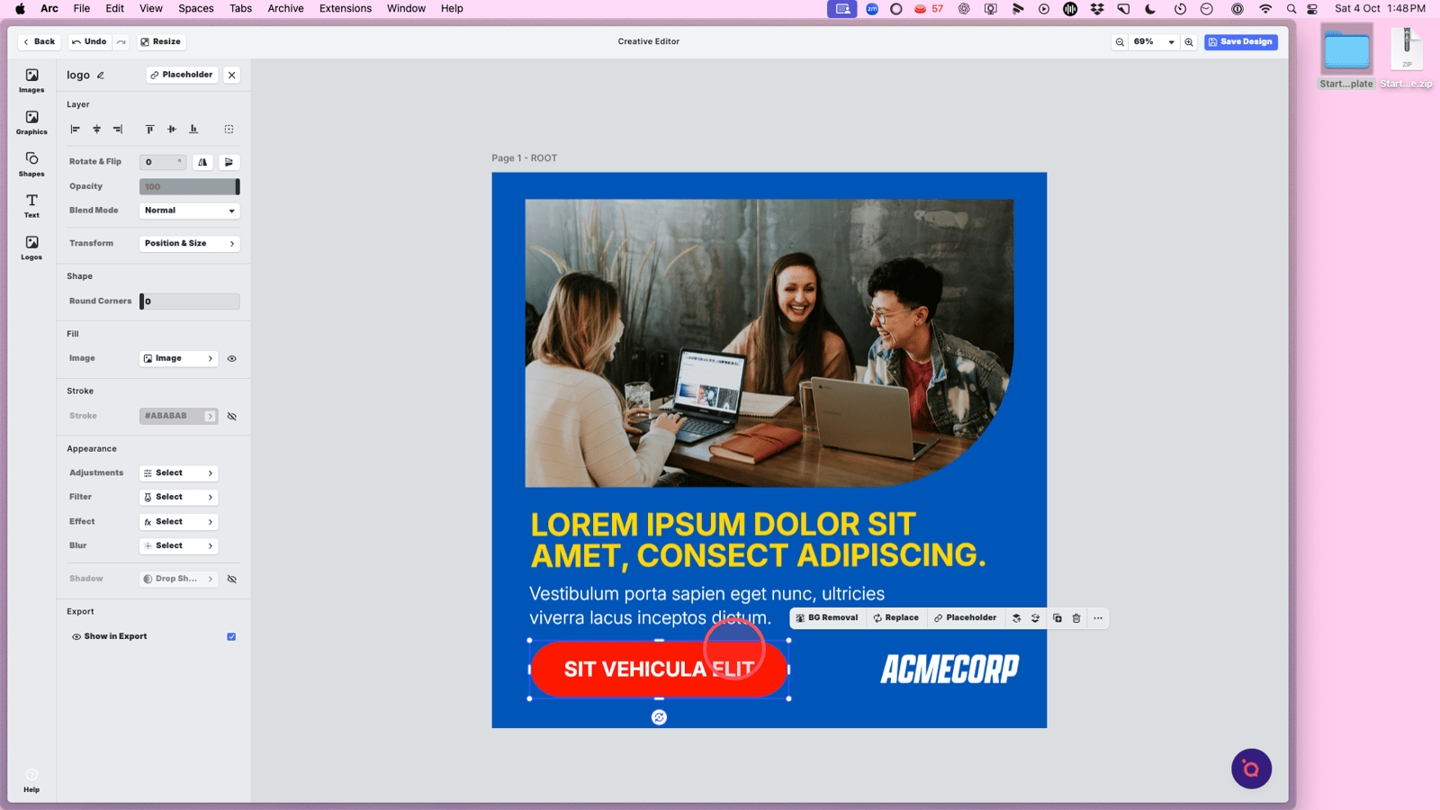
Task: Toggle visibility of the Stroke
Action: (232, 417)
